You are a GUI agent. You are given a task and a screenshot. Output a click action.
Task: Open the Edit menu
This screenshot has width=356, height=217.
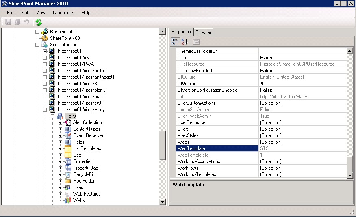click(x=25, y=13)
